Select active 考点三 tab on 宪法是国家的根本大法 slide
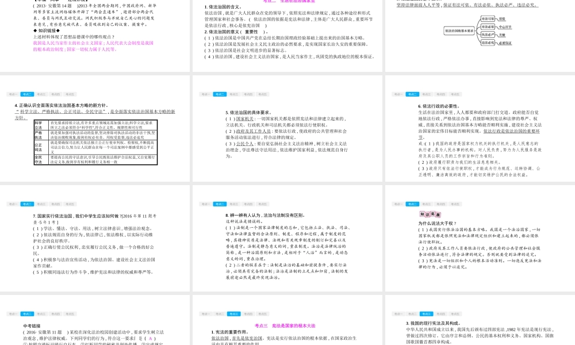 tap(234, 314)
